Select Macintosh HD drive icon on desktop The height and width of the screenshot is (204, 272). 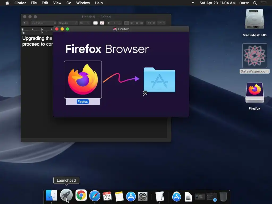tap(254, 19)
